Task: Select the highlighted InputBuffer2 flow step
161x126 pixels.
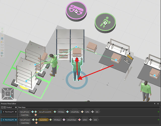Action: [43, 120]
